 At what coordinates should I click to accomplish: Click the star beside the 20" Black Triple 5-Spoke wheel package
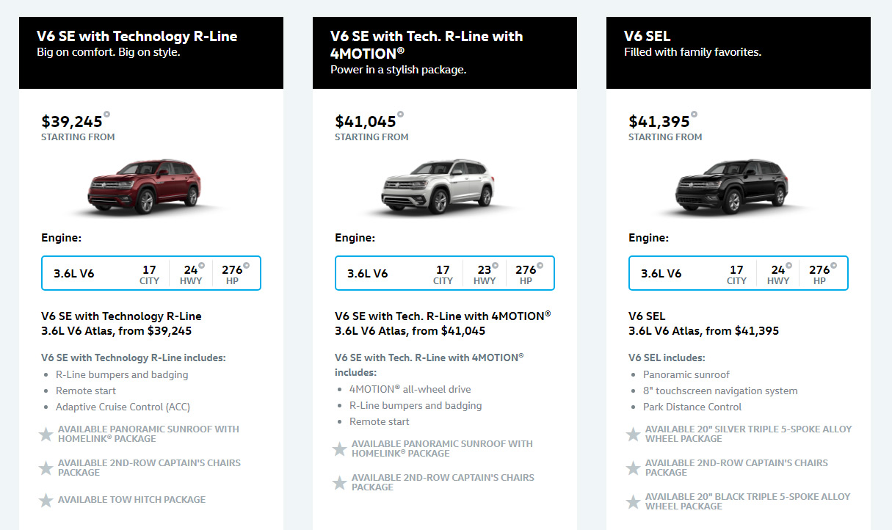point(633,502)
